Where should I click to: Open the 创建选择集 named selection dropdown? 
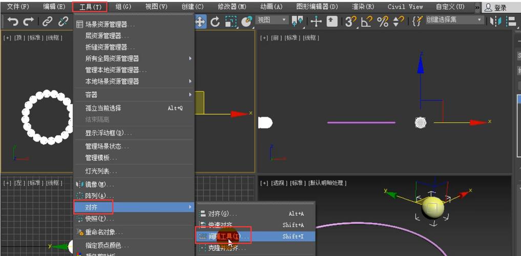click(x=454, y=20)
